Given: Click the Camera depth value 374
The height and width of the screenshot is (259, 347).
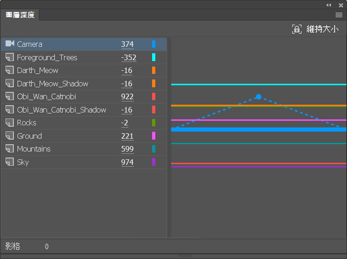Looking at the screenshot, I should point(127,44).
